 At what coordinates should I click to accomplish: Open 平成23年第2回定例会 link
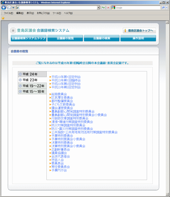coord(66,84)
